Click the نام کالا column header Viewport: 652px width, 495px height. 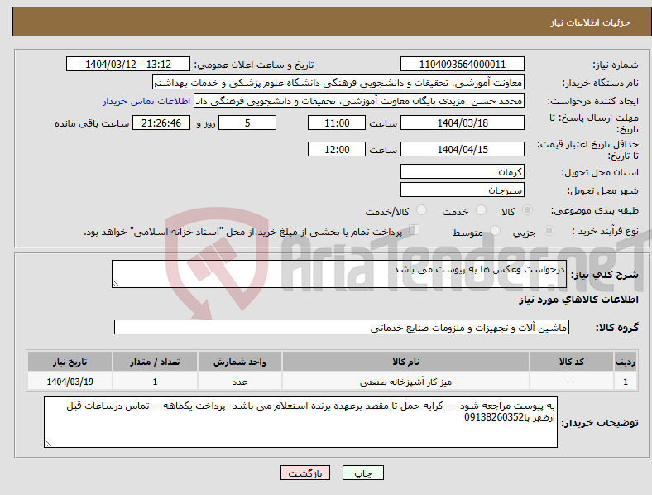405,362
